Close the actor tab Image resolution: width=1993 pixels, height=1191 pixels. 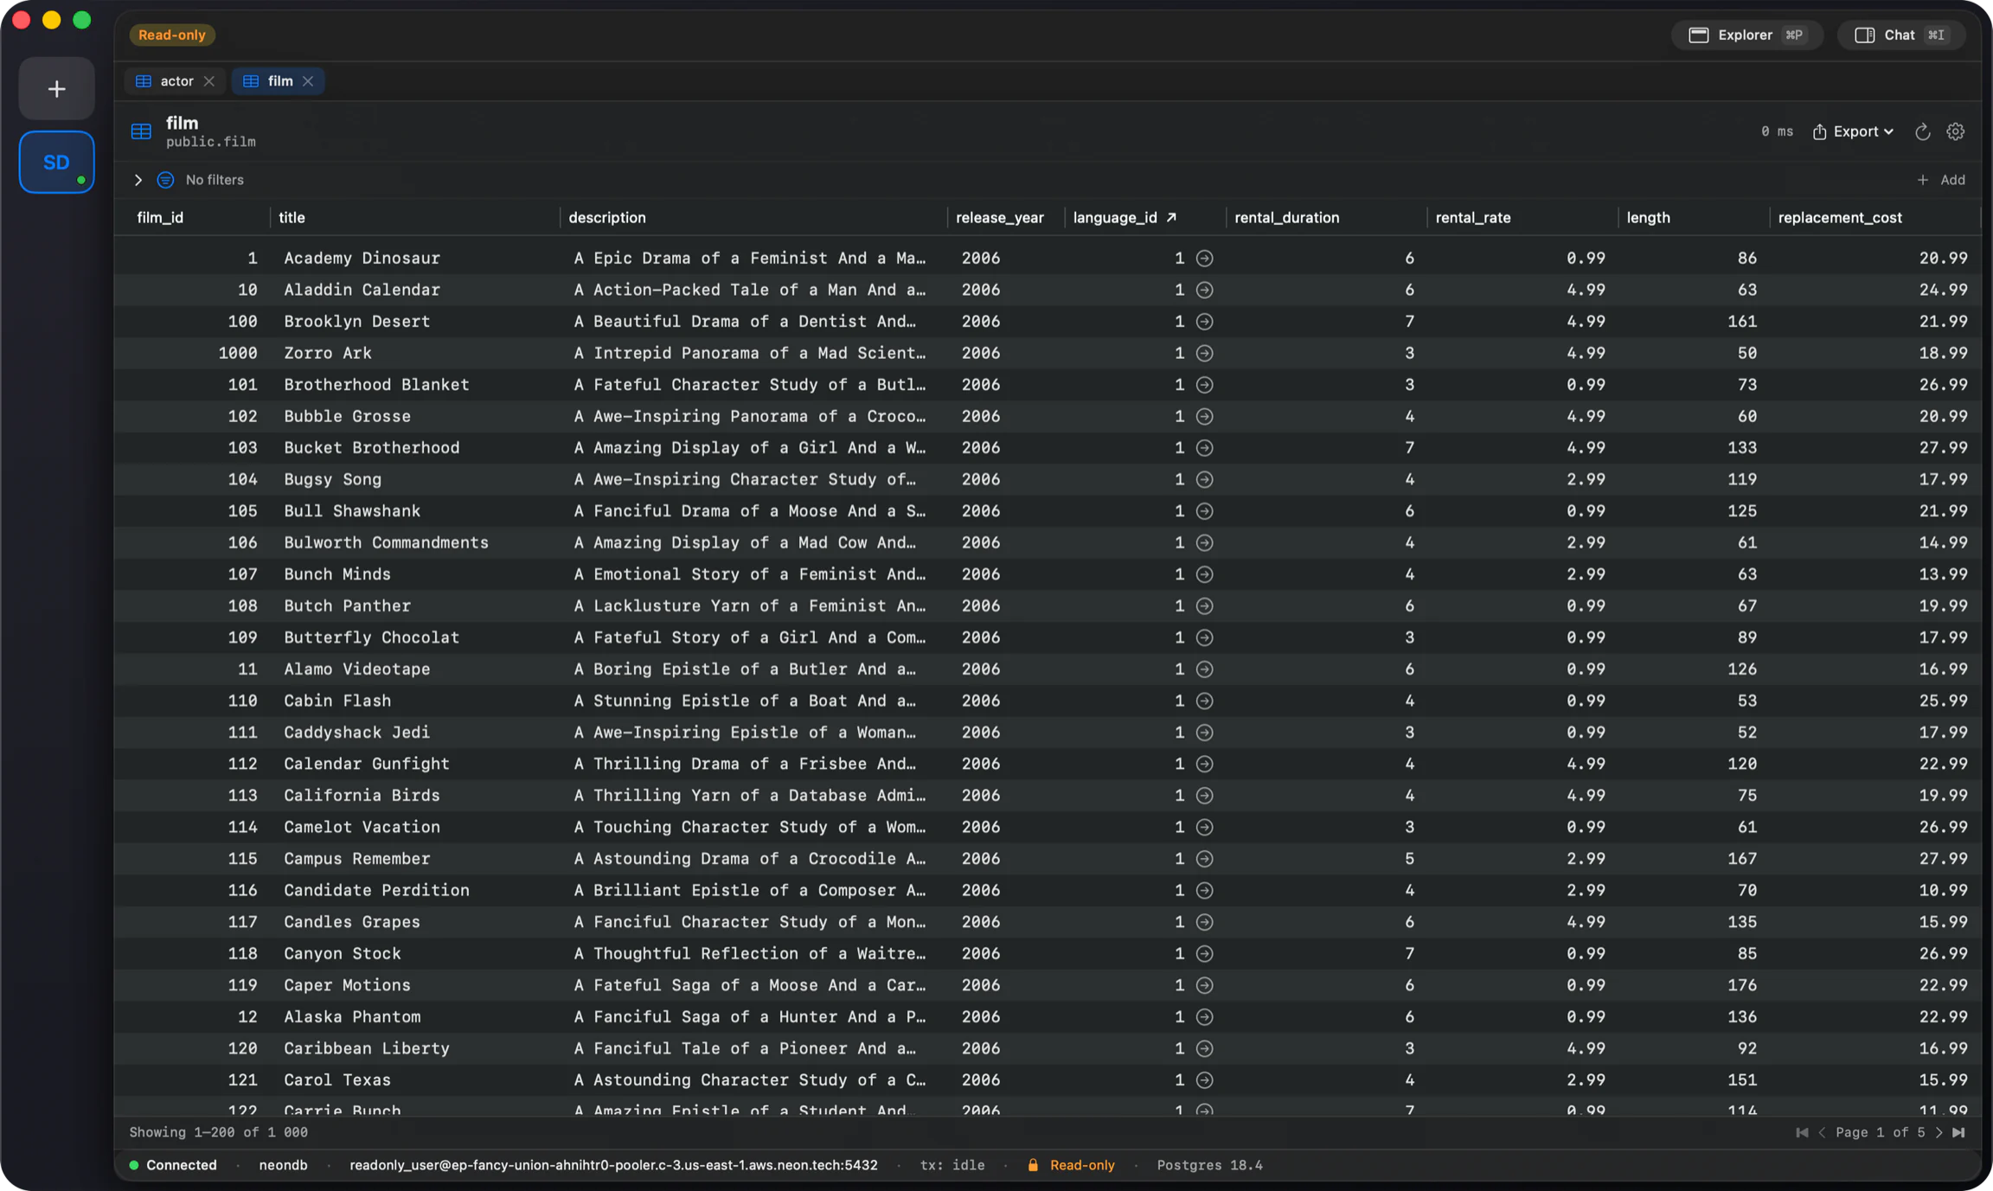click(209, 81)
